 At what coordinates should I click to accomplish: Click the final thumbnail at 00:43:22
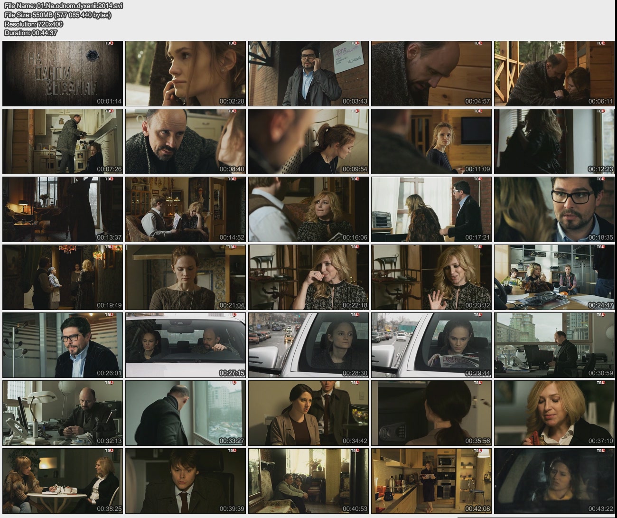tap(554, 481)
